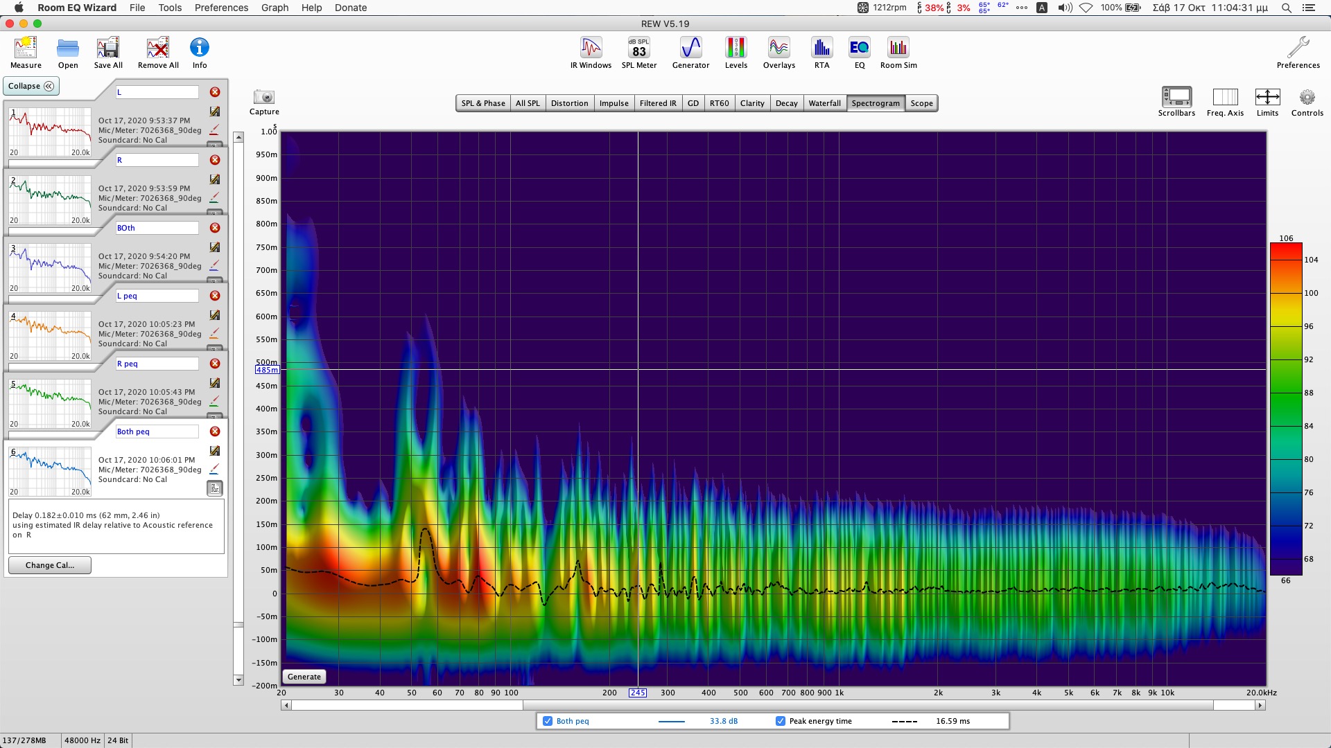The image size is (1331, 748).
Task: Remove all measurements
Action: point(158,53)
